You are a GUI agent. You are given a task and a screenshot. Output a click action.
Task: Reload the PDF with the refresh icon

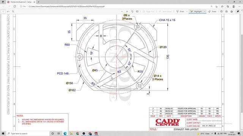tap(15, 6)
